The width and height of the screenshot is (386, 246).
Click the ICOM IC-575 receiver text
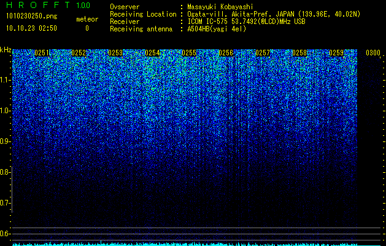[x=246, y=22]
